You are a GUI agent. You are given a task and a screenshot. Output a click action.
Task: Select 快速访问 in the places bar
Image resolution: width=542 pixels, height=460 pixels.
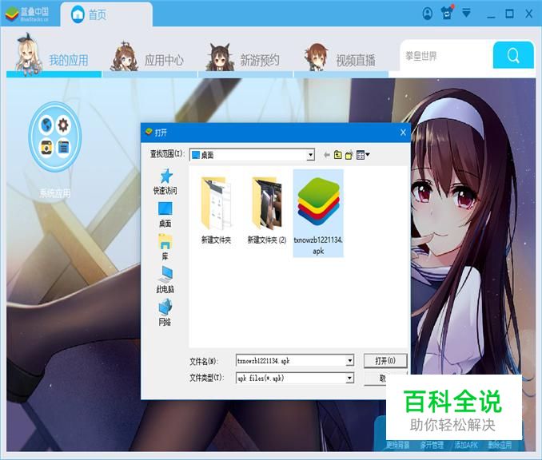(x=165, y=181)
